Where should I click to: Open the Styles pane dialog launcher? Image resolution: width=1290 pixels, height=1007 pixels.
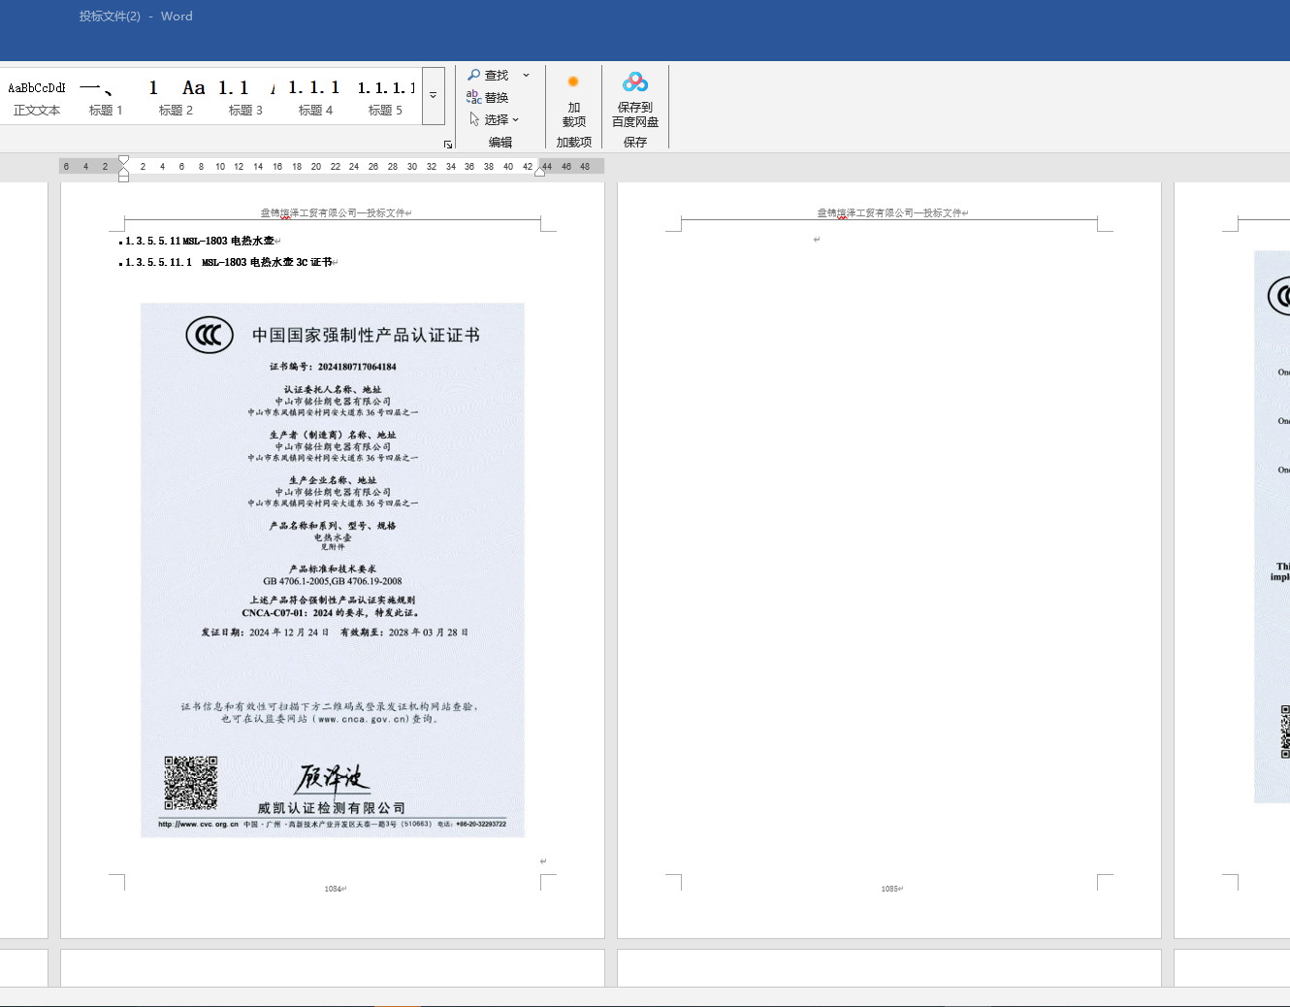[x=448, y=145]
